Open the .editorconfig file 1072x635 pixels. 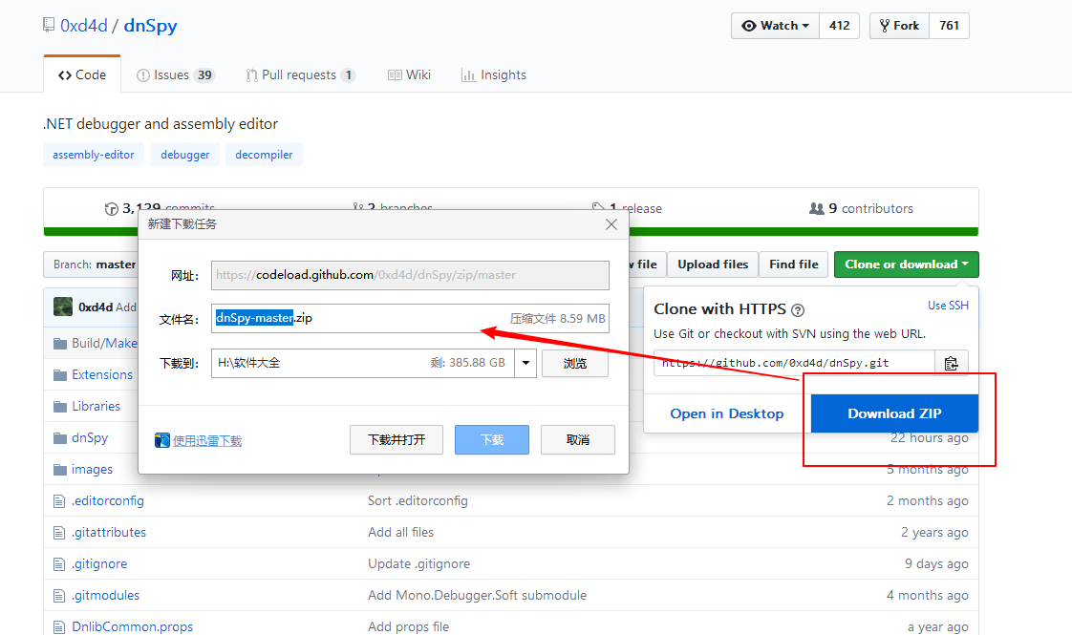(108, 501)
